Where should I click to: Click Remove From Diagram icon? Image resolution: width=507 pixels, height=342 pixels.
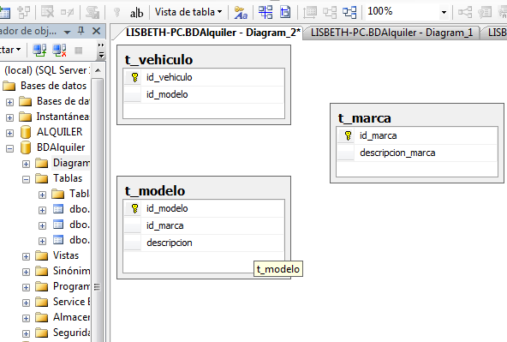pyautogui.click(x=68, y=12)
